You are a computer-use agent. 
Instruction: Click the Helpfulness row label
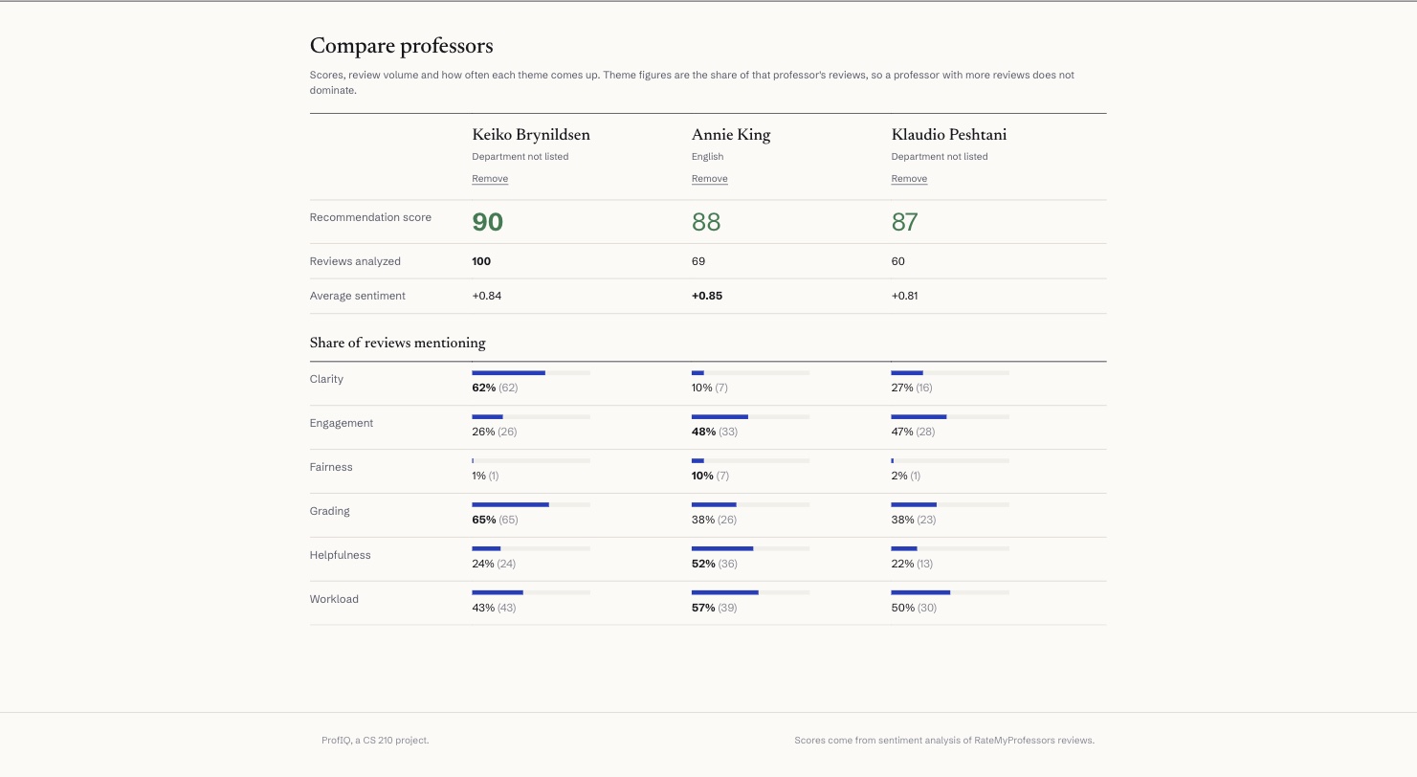[341, 555]
